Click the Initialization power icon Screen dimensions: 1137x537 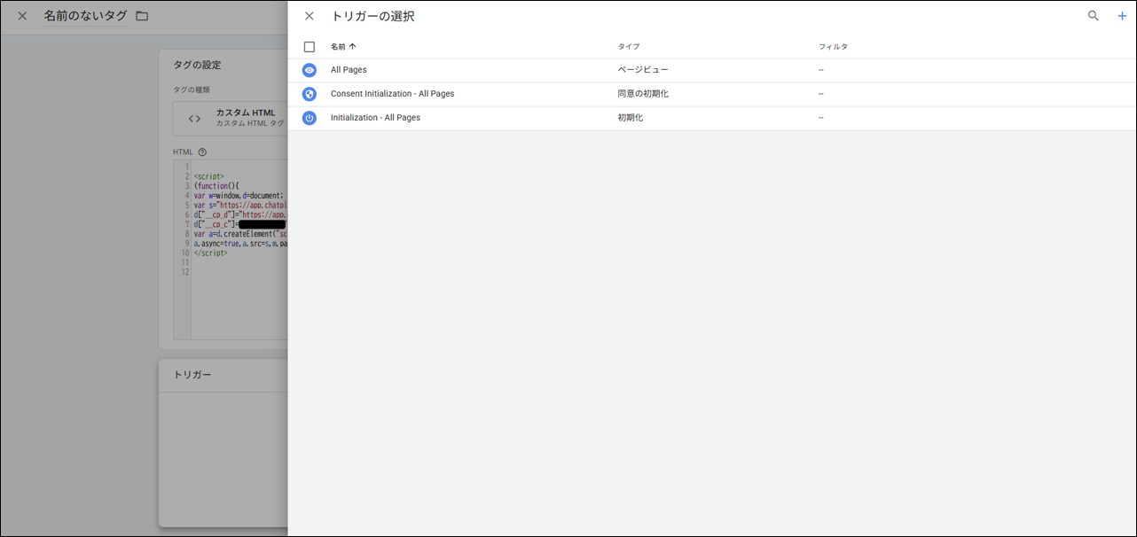(310, 118)
